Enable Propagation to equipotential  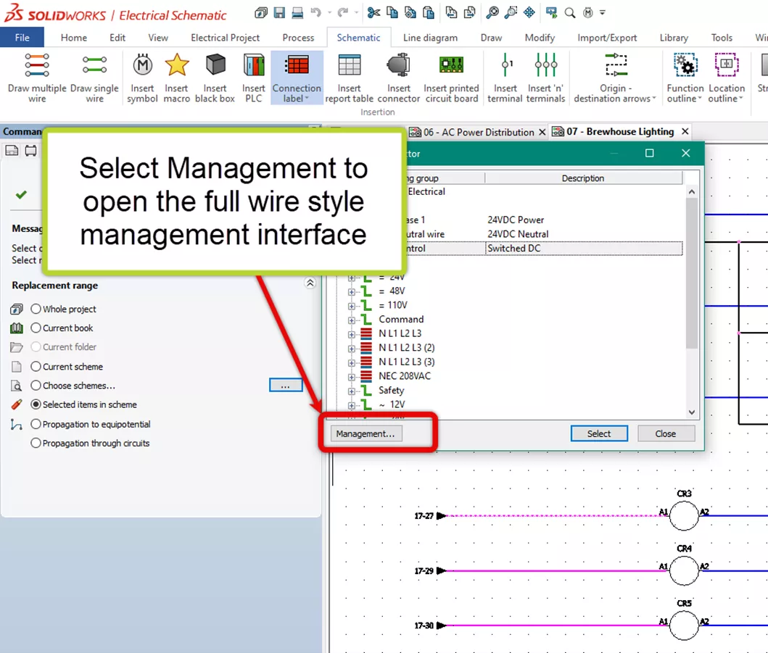point(35,424)
